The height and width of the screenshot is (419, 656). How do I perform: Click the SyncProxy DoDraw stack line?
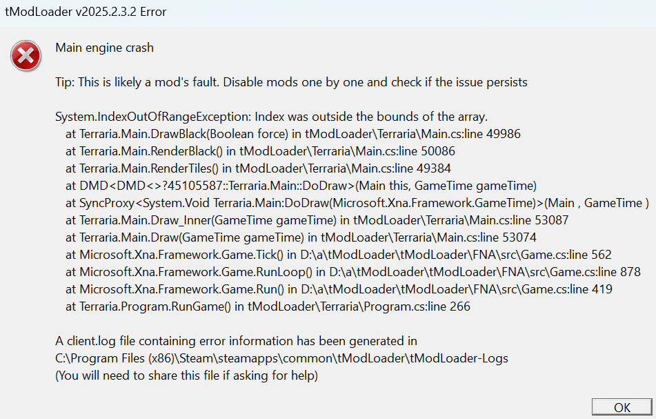(x=357, y=203)
